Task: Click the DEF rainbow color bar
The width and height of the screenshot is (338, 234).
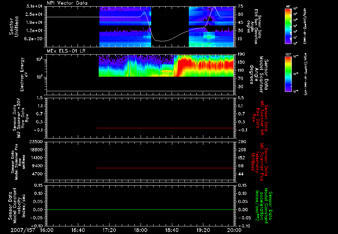Action: 288,74
